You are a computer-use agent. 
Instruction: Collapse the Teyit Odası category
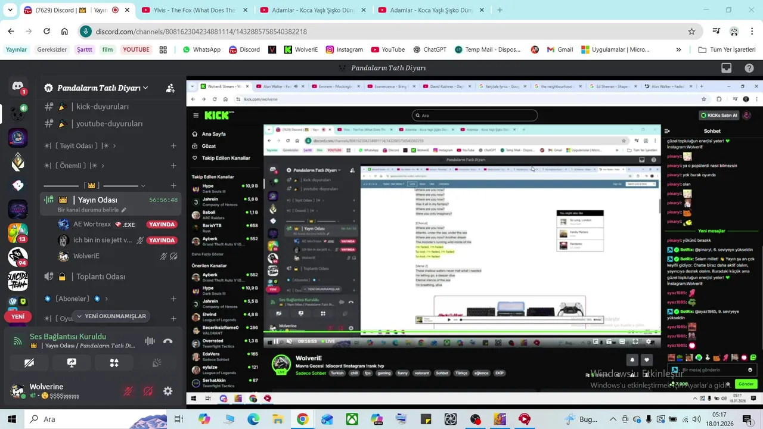click(x=79, y=146)
